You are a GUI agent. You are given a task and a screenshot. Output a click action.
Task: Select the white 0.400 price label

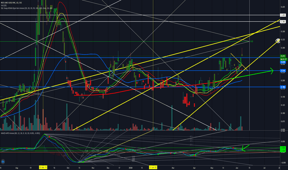click(x=283, y=15)
